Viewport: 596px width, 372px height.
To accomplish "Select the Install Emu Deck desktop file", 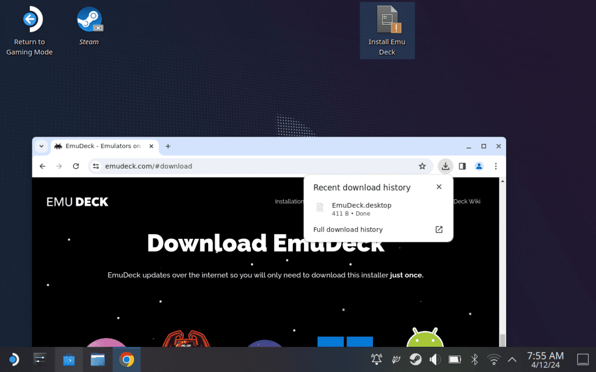I will point(387,31).
